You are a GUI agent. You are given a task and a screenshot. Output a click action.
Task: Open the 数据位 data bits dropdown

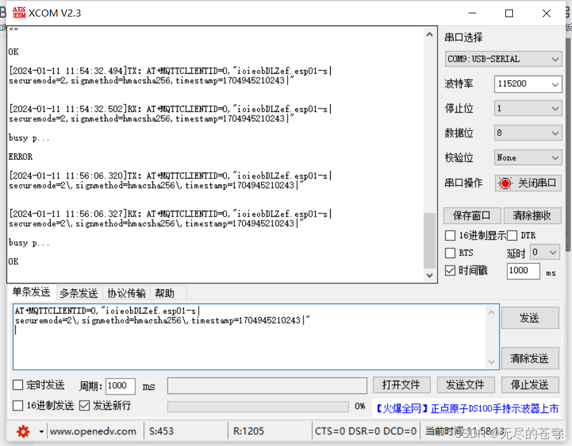tap(528, 133)
